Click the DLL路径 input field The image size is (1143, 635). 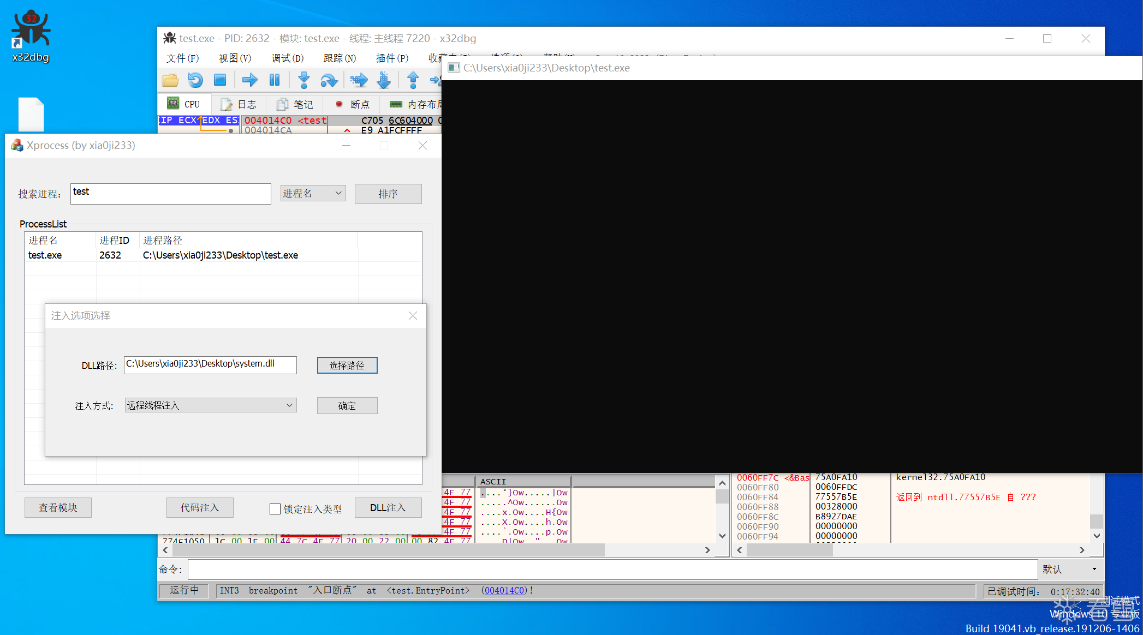pos(210,364)
